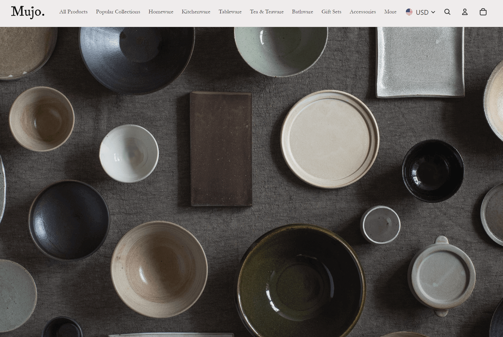The image size is (503, 337).
Task: View the Accessories category
Action: point(363,12)
